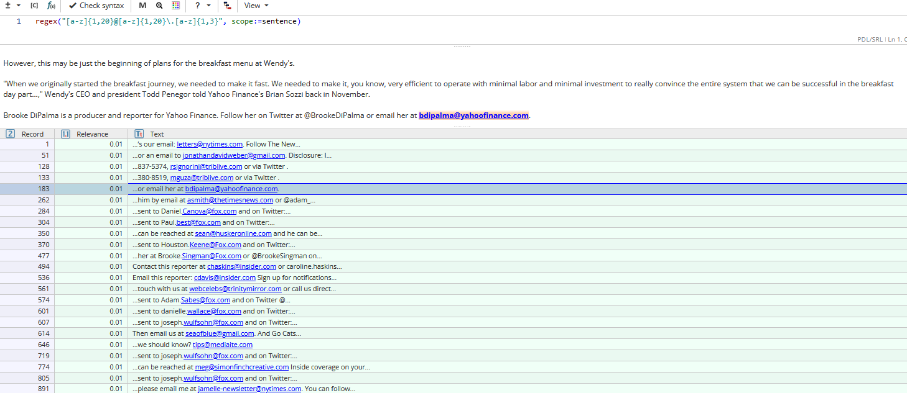Click the hierarchy diagram icon
The width and height of the screenshot is (907, 393).
tap(226, 6)
